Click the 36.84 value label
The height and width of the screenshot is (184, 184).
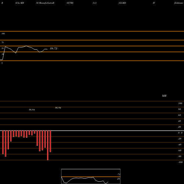[32, 110]
